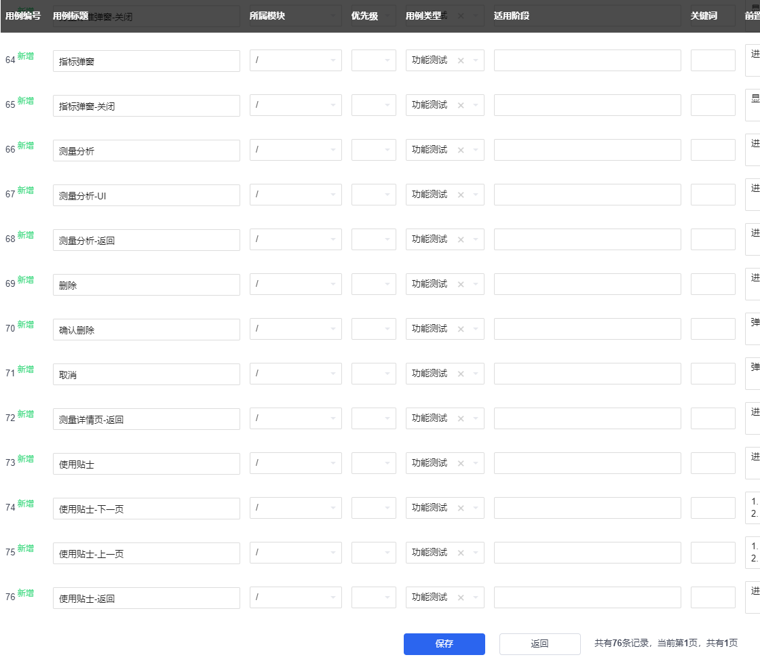Viewport: 760px width, 672px height.
Task: Expand 所属模块 dropdown for row 73 使用贴士
Action: [x=296, y=463]
